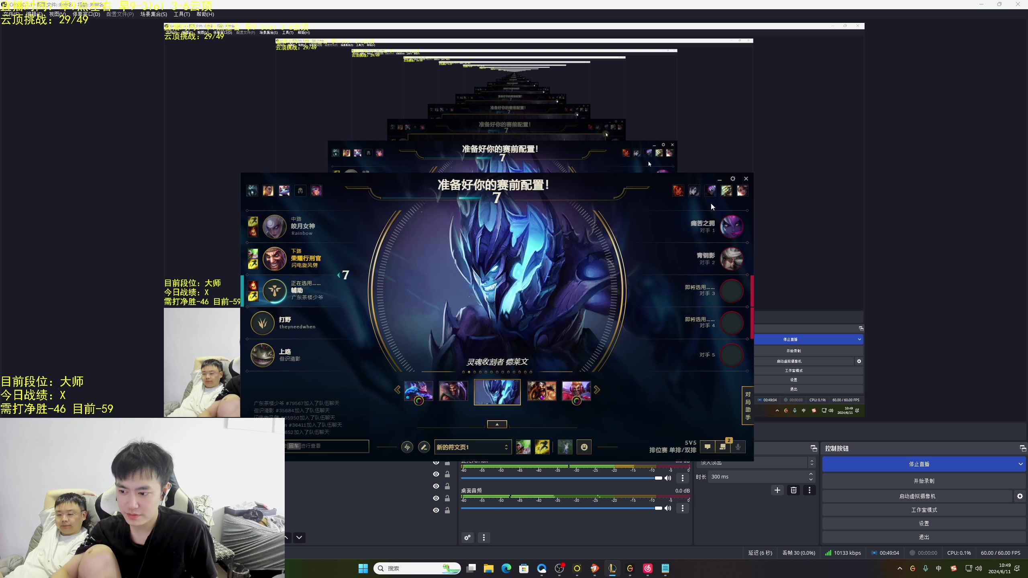This screenshot has height=578, width=1028.
Task: Expand the skin panel up-arrow button
Action: [497, 424]
